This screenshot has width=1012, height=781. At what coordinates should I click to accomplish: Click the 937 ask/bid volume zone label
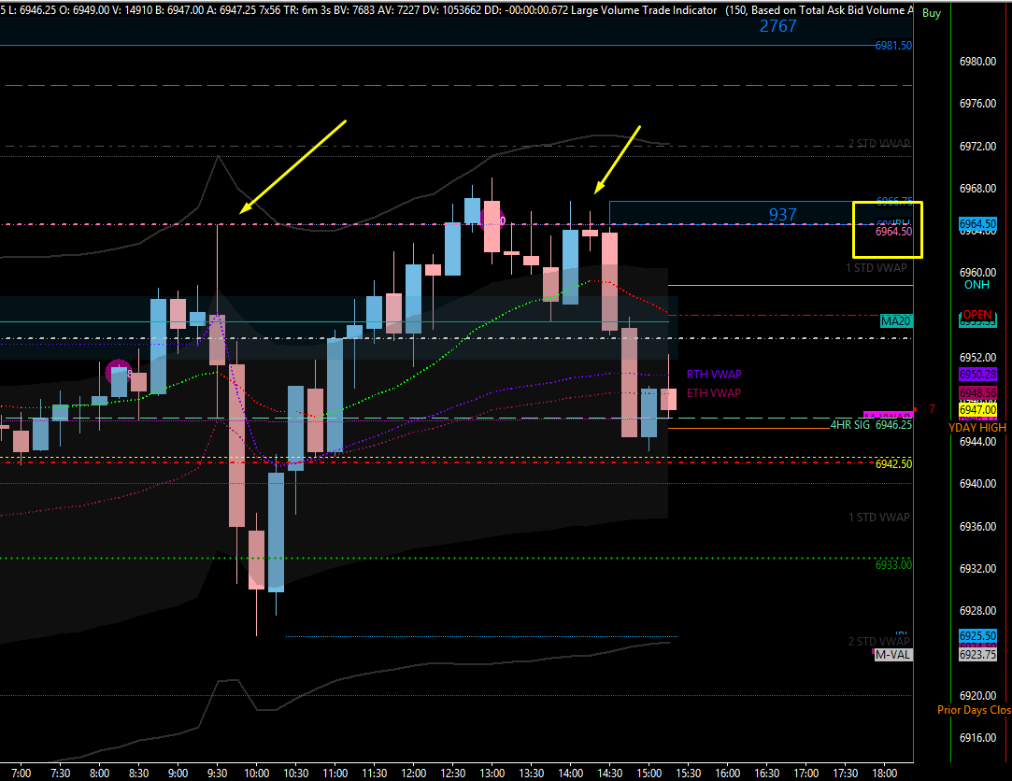tap(782, 215)
